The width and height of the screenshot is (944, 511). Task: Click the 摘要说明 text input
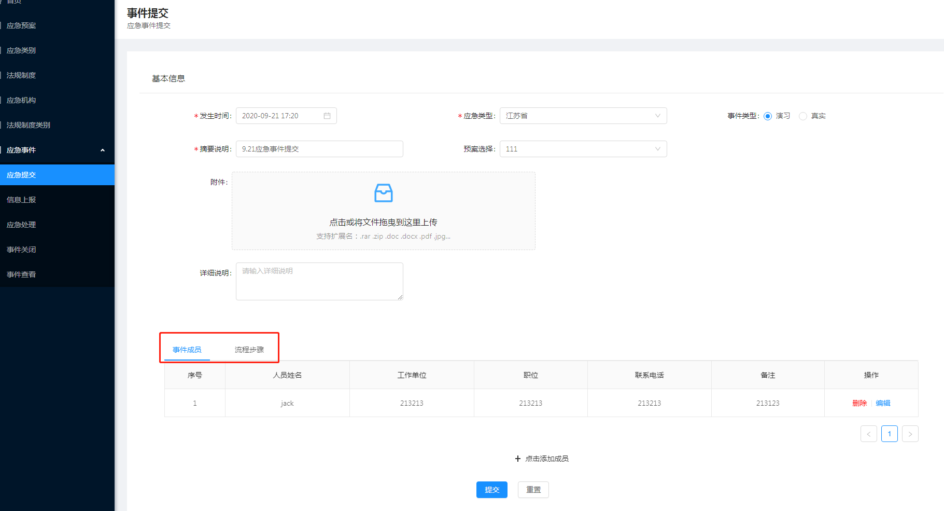pos(319,149)
